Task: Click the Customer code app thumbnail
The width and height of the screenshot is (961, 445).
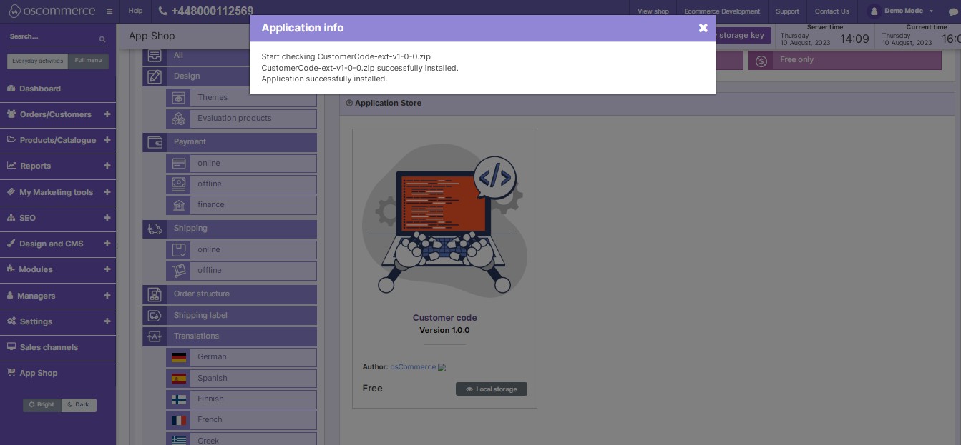Action: point(444,221)
